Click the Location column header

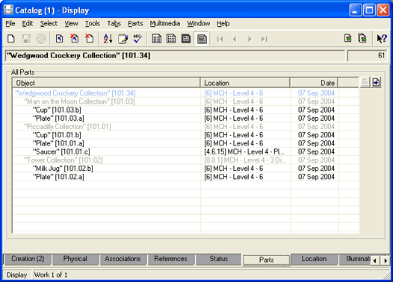(245, 83)
